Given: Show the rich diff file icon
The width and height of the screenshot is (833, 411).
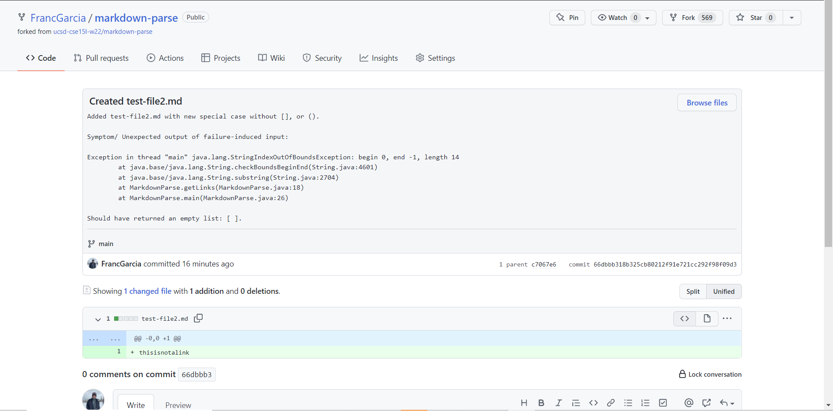Looking at the screenshot, I should (x=707, y=319).
